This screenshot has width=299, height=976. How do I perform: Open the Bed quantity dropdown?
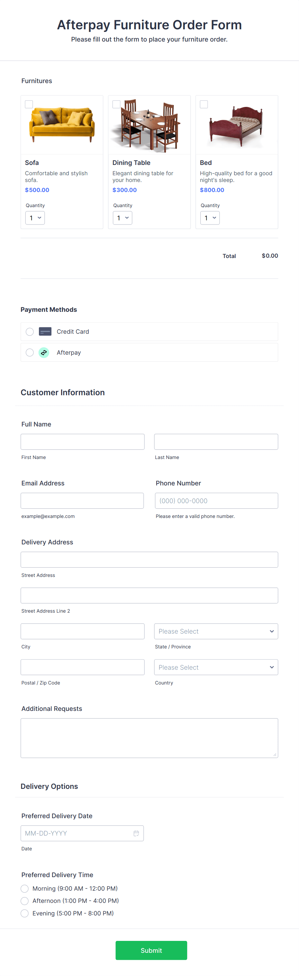(210, 218)
